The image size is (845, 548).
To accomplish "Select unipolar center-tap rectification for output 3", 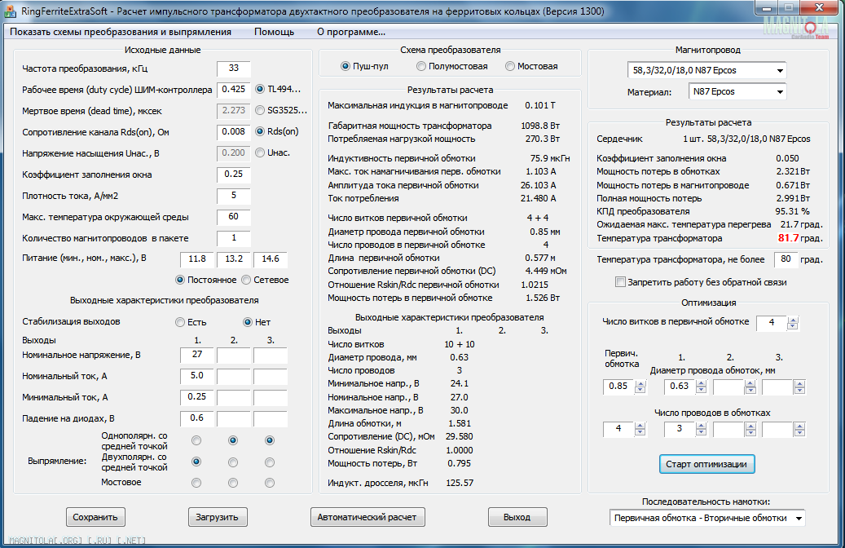I will point(270,440).
